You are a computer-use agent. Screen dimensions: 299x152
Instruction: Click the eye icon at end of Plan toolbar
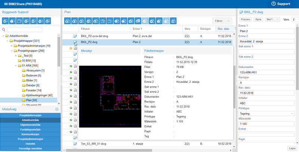click(173, 21)
